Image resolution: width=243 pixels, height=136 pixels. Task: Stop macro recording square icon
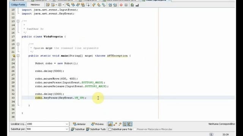pyautogui.click(x=126, y=5)
